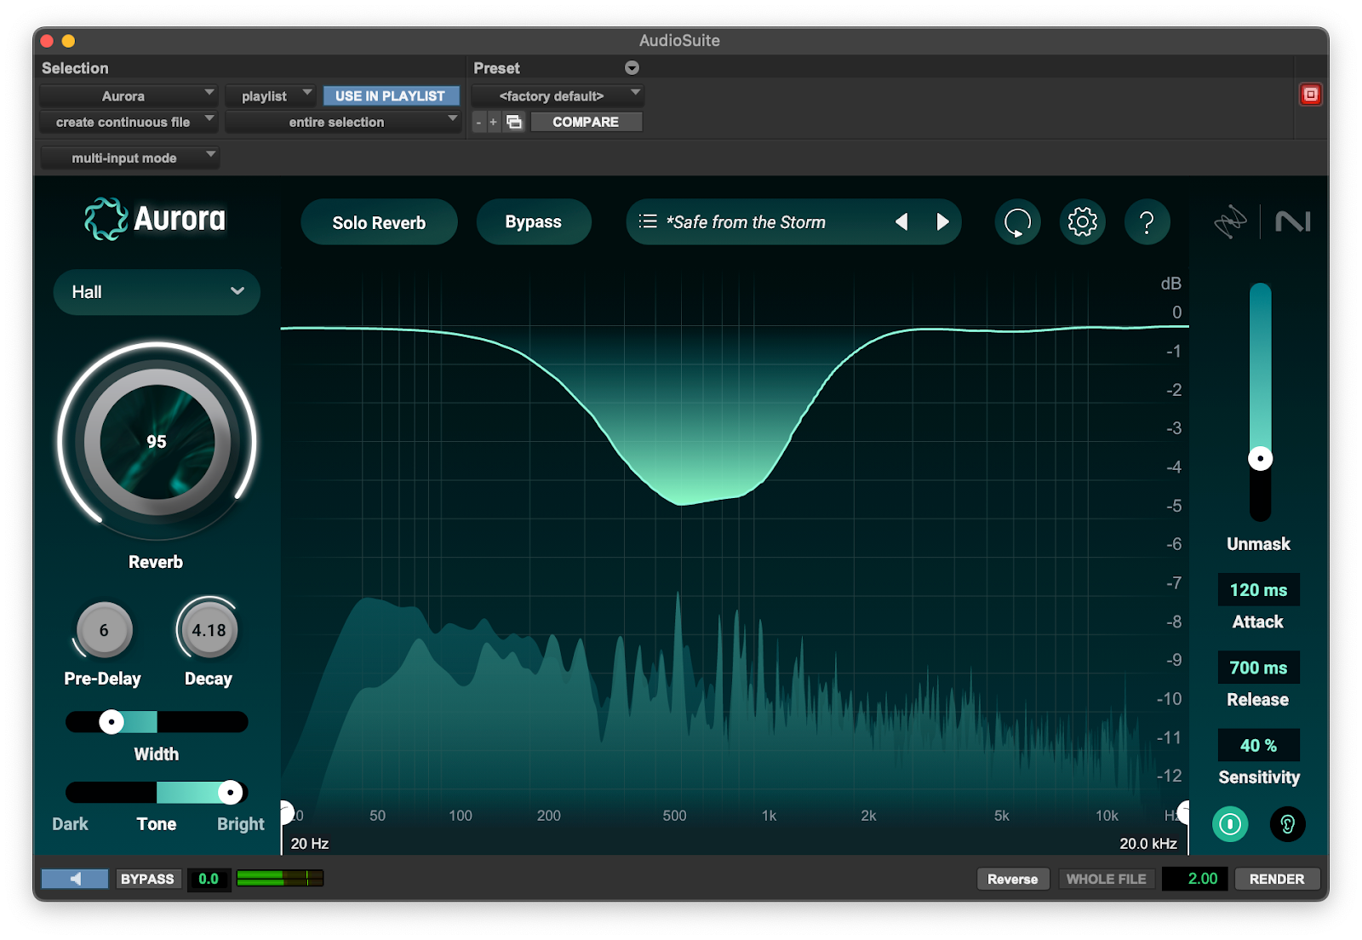Screen dimensions: 1362x940
Task: Open multi-input mode dropdown
Action: tap(129, 158)
